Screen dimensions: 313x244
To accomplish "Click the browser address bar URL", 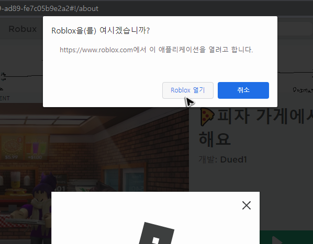I will point(49,8).
